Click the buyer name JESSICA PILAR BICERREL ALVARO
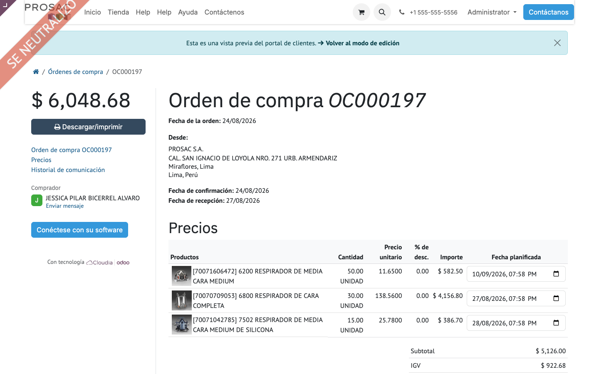Viewport: 599px width, 374px height. tap(92, 198)
